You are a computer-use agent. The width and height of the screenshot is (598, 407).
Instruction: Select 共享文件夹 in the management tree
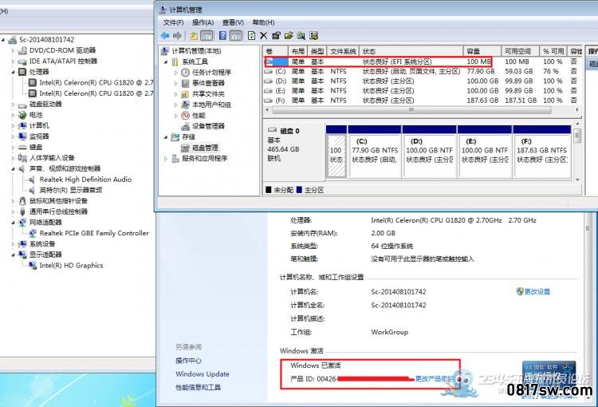(208, 93)
